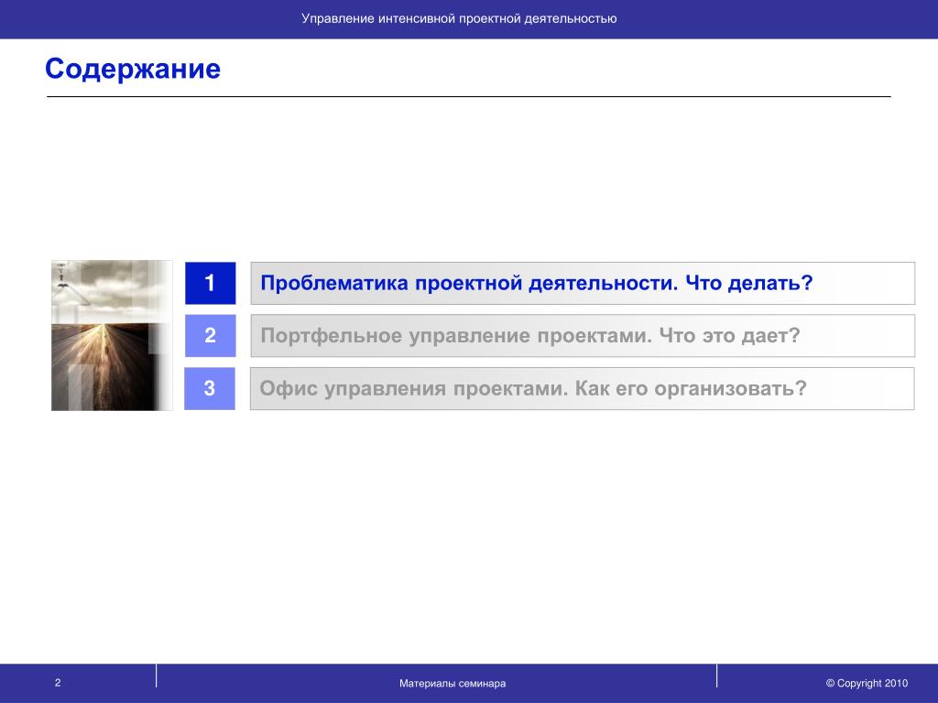Image resolution: width=938 pixels, height=703 pixels.
Task: Click header text 'Управление интенсивной проектной деятельностью'
Action: [459, 18]
